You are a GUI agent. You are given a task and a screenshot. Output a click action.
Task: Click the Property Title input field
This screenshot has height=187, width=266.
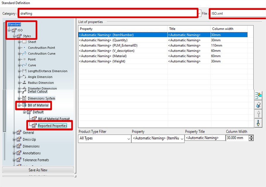point(205,138)
